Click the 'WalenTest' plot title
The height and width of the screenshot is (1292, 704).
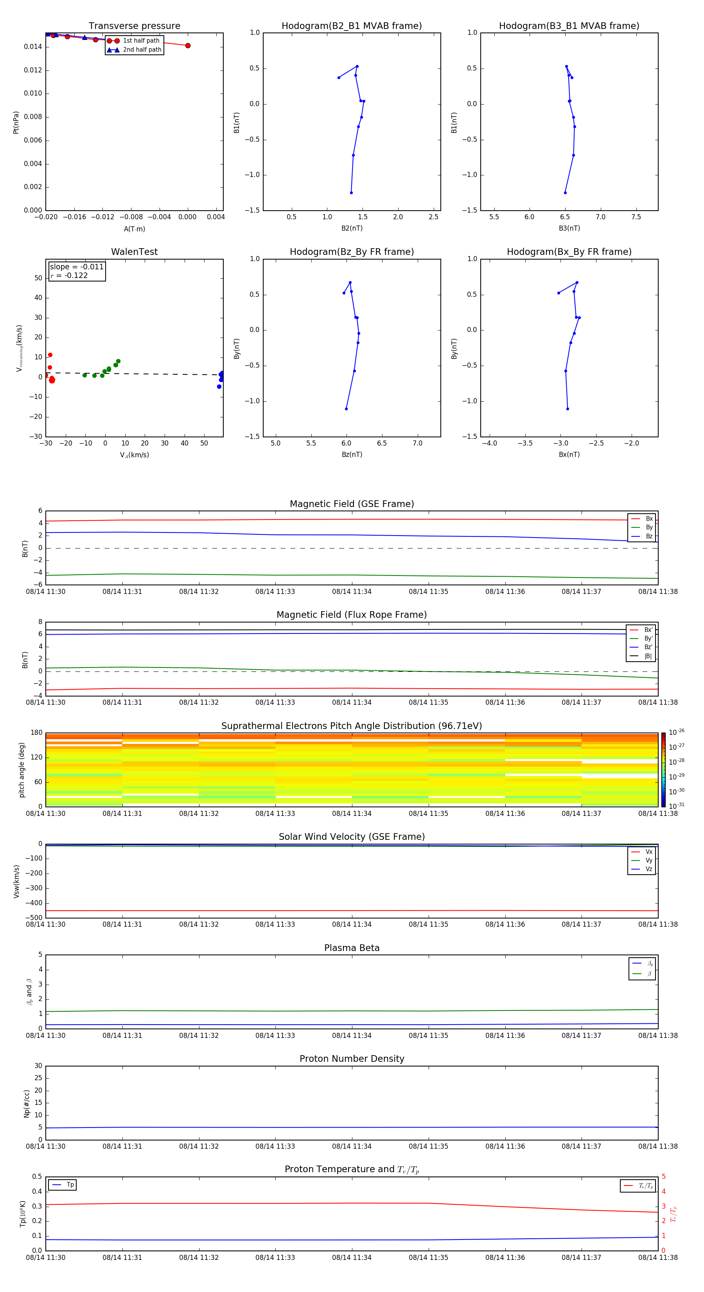[134, 252]
